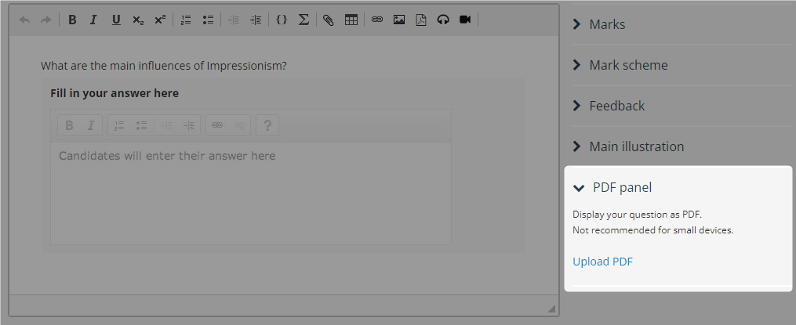Viewport: 796px width, 325px height.
Task: Click unlink icon in answer field toolbar
Action: pos(238,125)
